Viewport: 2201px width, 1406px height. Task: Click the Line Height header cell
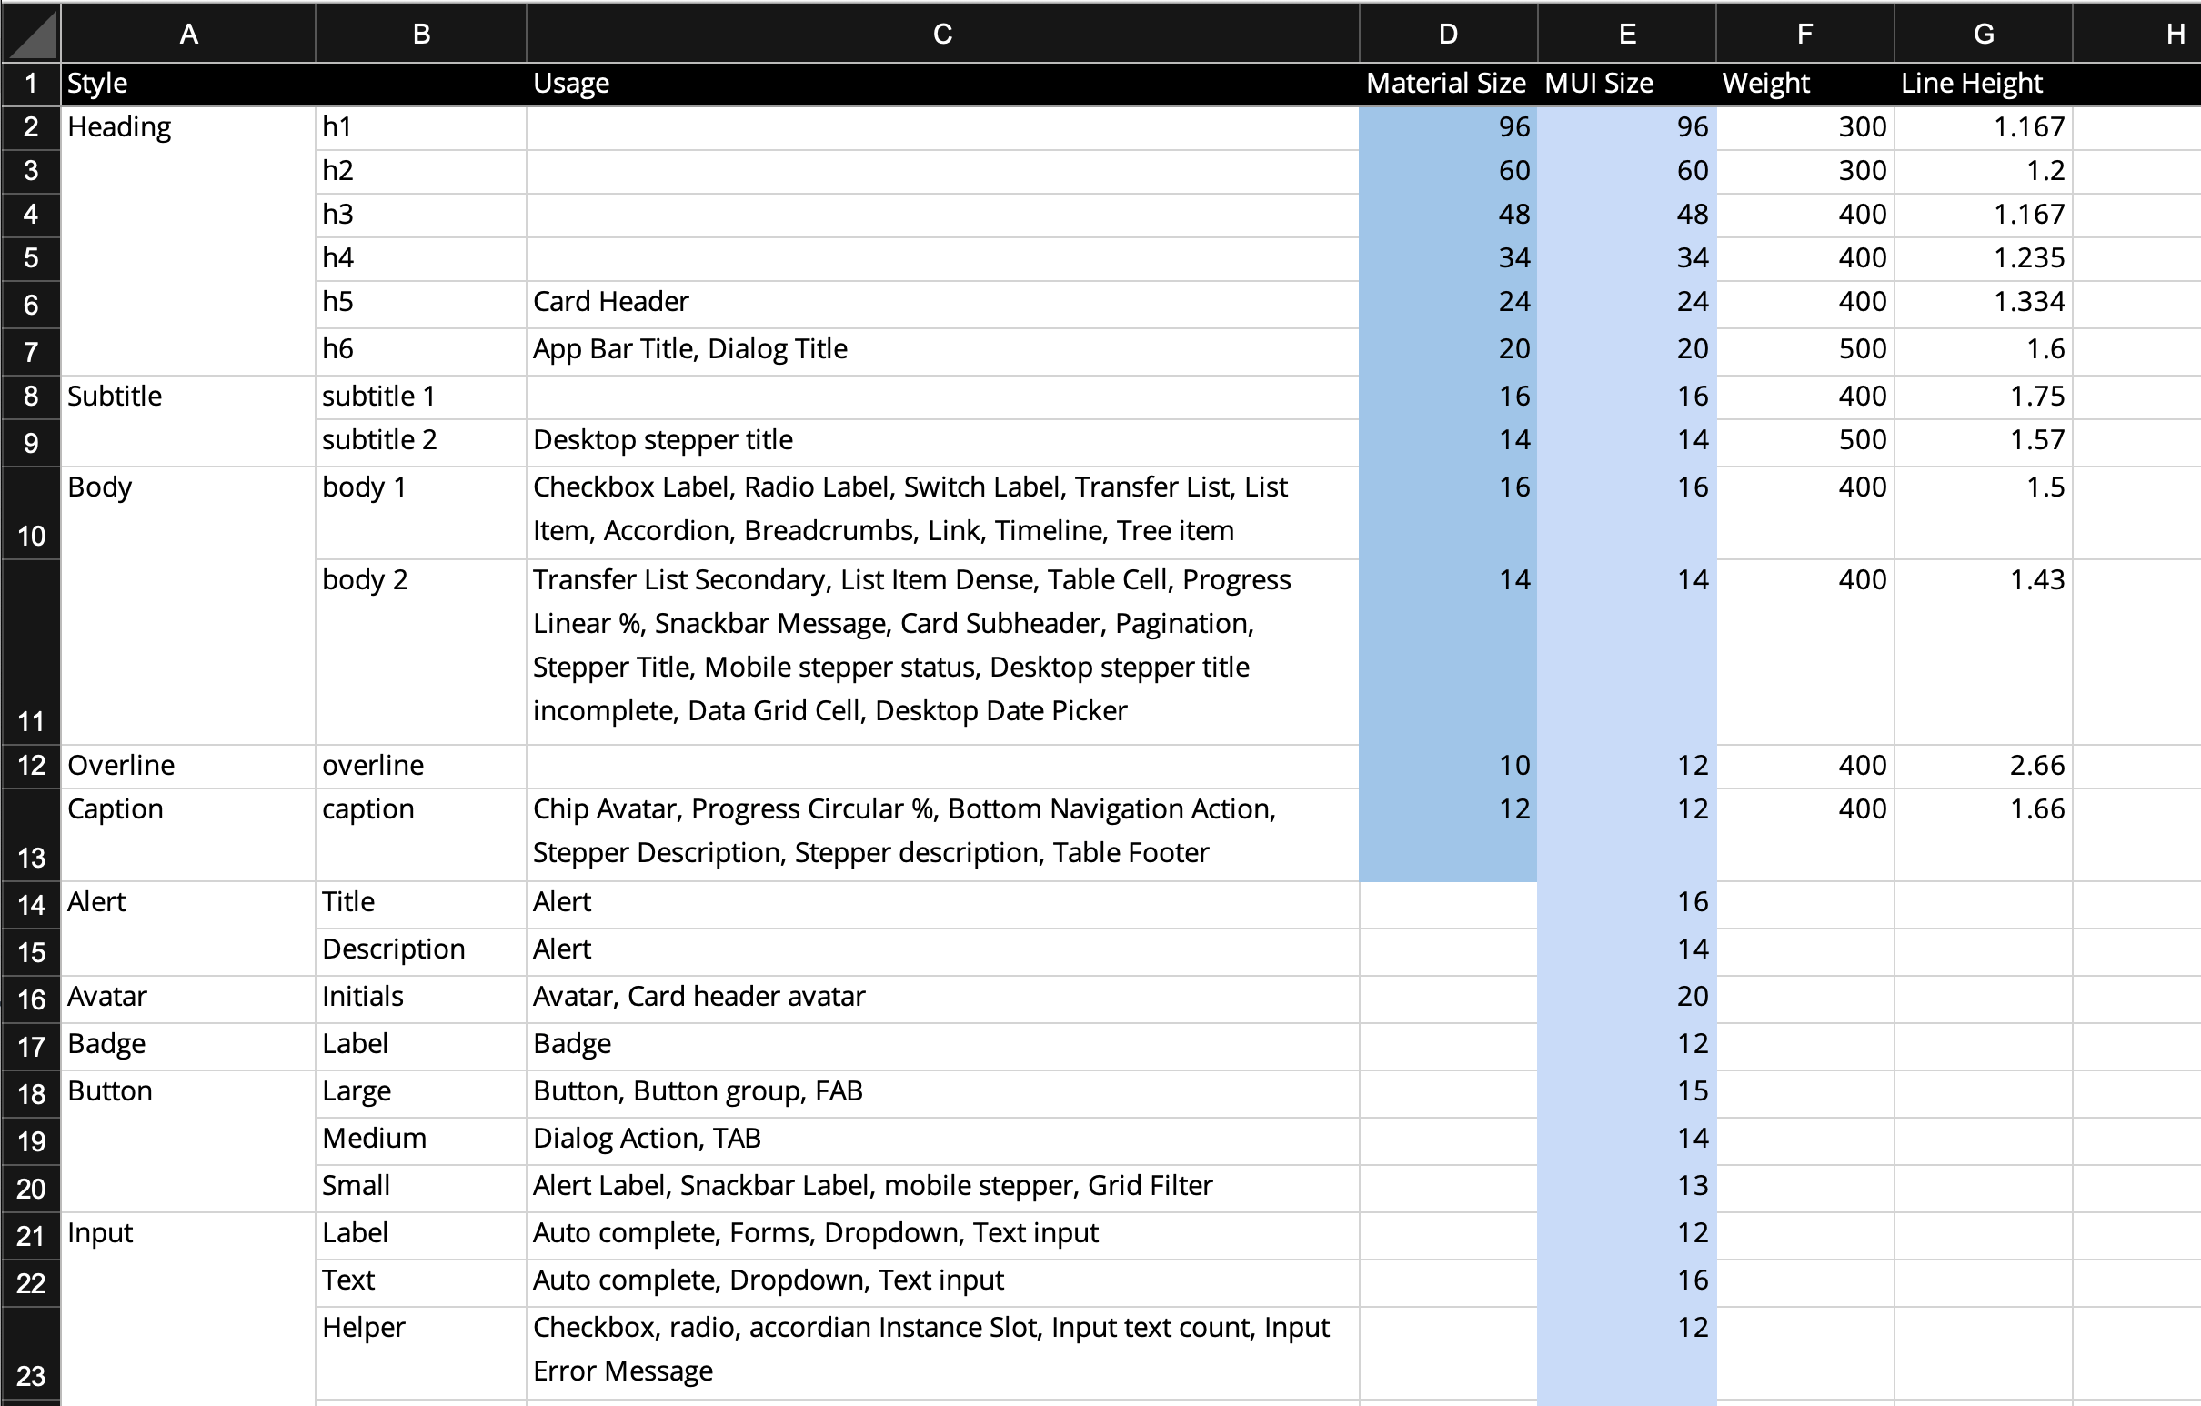[x=1982, y=84]
